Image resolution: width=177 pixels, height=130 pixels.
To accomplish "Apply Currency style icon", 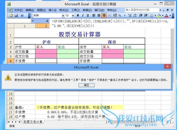I will [115, 15].
